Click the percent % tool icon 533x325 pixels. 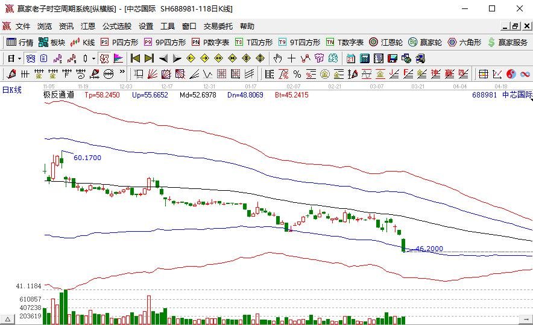[297, 73]
